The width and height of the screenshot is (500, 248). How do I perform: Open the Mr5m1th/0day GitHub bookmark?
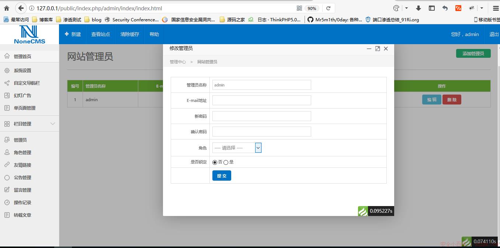pyautogui.click(x=335, y=20)
